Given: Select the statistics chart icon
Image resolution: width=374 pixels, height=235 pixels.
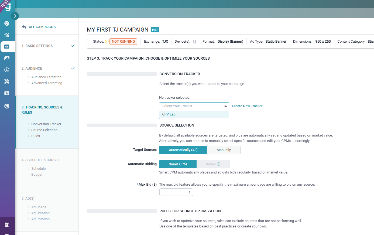Looking at the screenshot, I should click(6, 35).
